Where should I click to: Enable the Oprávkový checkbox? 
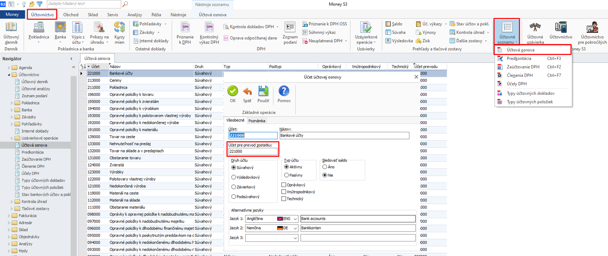(284, 185)
